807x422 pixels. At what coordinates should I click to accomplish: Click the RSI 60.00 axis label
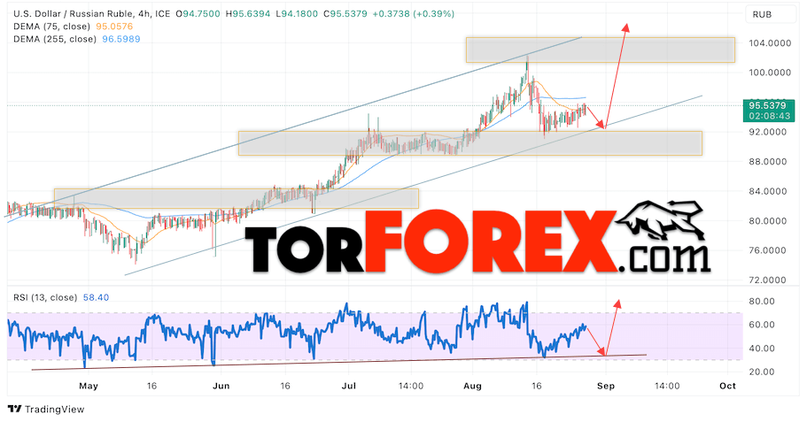point(762,325)
